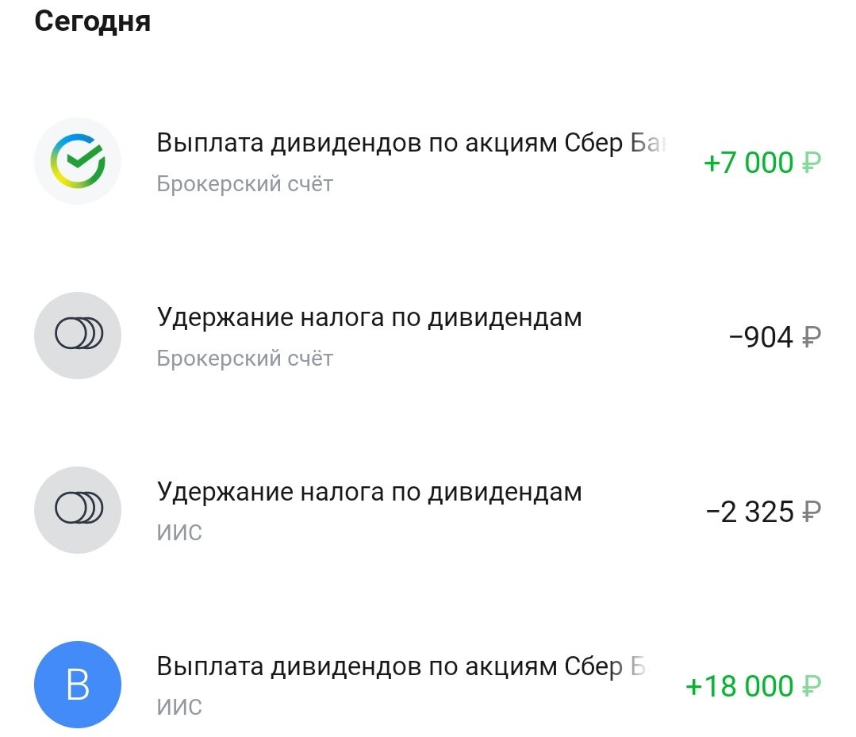Tap the first Выплата дивидендов по акциям Сбер title
This screenshot has width=856, height=737.
(412, 143)
